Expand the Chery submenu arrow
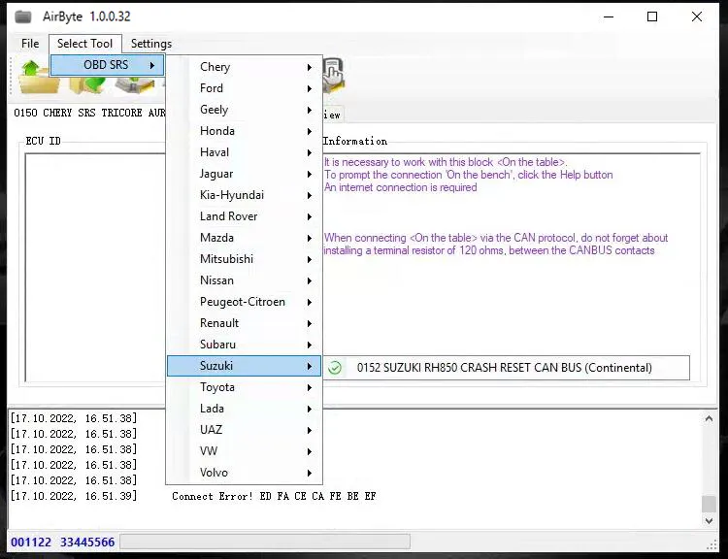This screenshot has height=559, width=728. point(310,67)
